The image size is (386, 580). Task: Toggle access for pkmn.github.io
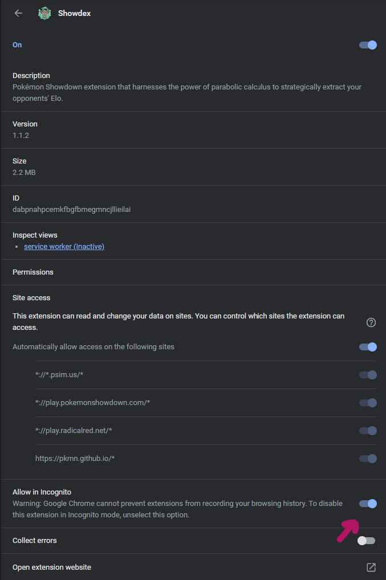click(x=368, y=459)
